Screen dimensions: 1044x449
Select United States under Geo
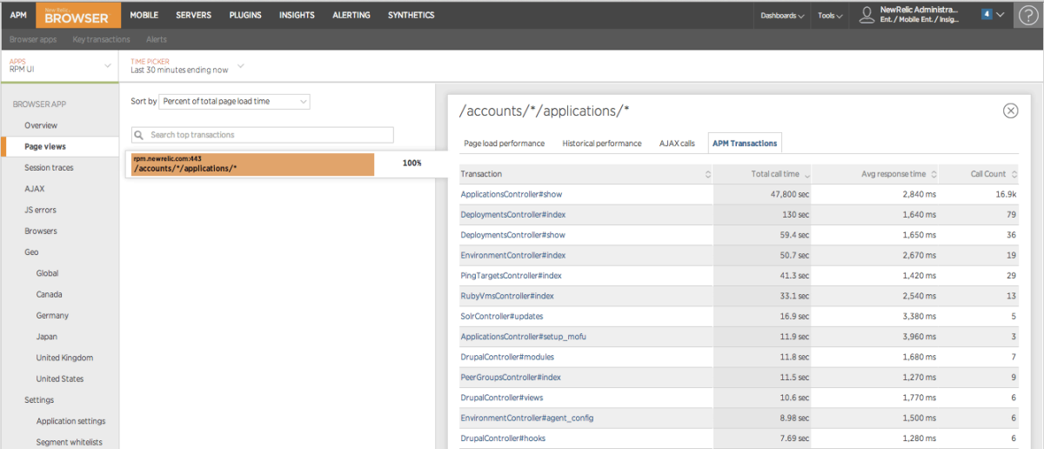(59, 379)
